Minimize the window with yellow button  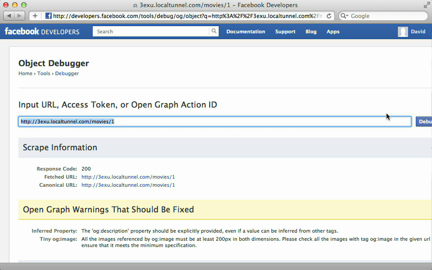pos(15,5)
